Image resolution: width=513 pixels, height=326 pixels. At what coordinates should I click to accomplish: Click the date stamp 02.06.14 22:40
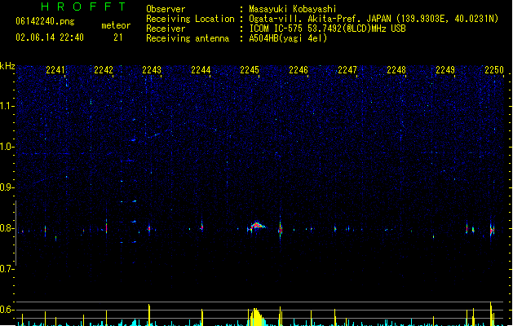tap(50, 37)
